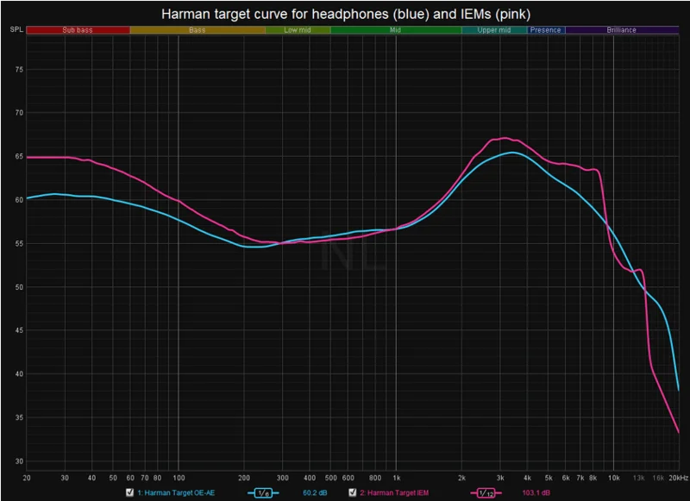
Task: Uncheck the Harman Target OE-AE trace checkbox
Action: point(129,492)
